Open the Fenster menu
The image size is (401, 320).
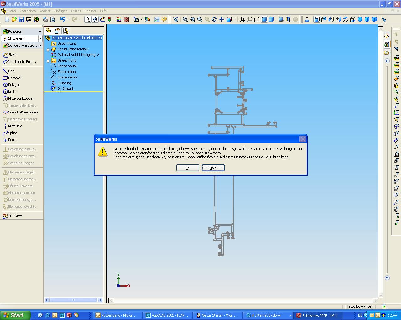90,11
